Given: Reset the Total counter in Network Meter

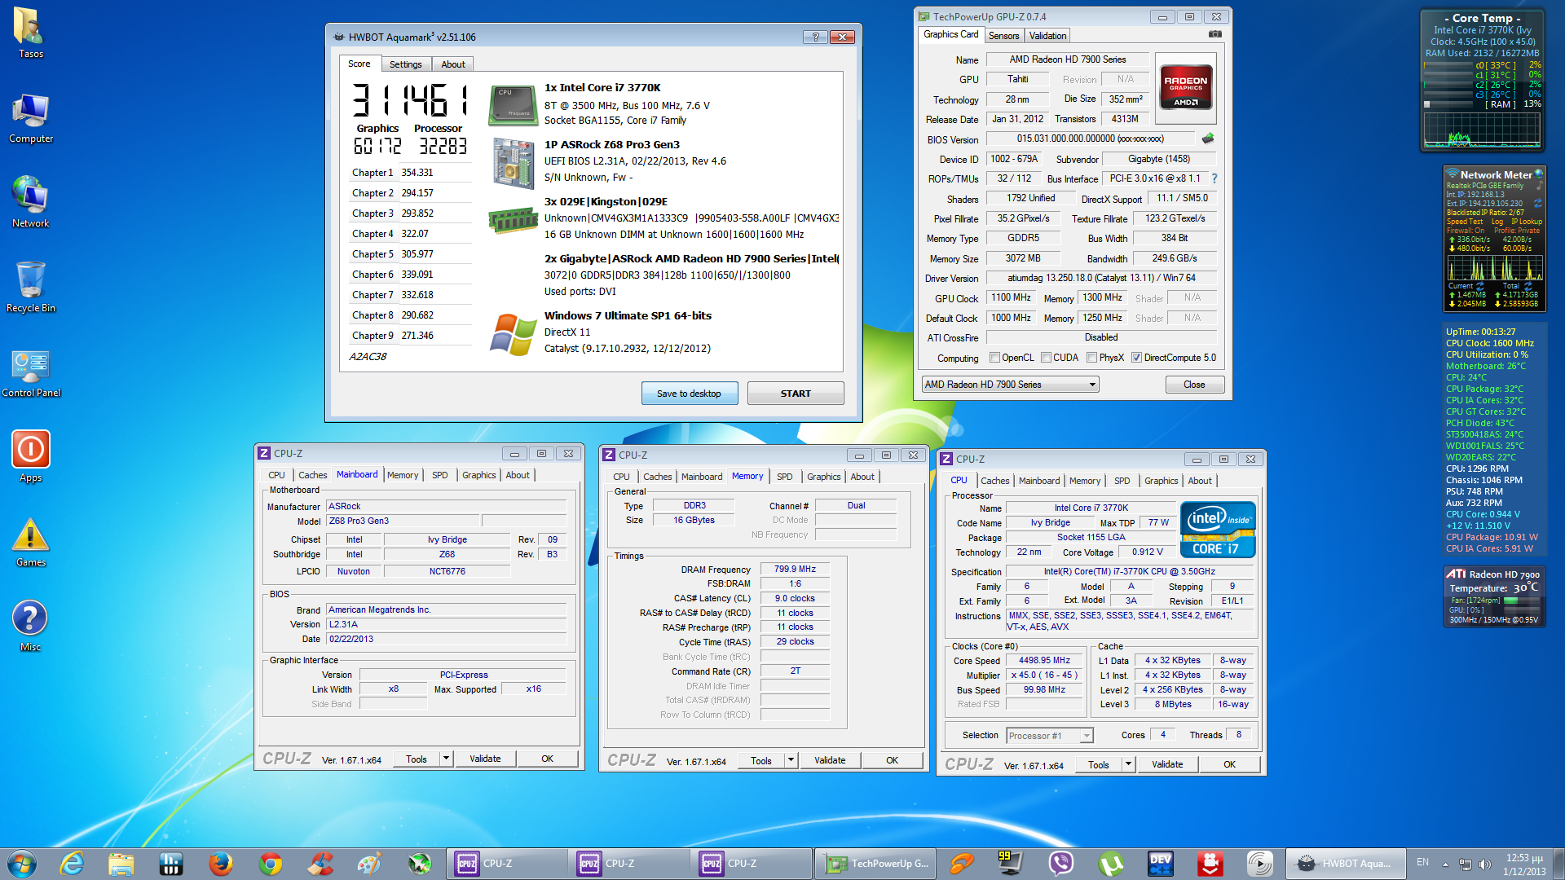Looking at the screenshot, I should [1528, 286].
